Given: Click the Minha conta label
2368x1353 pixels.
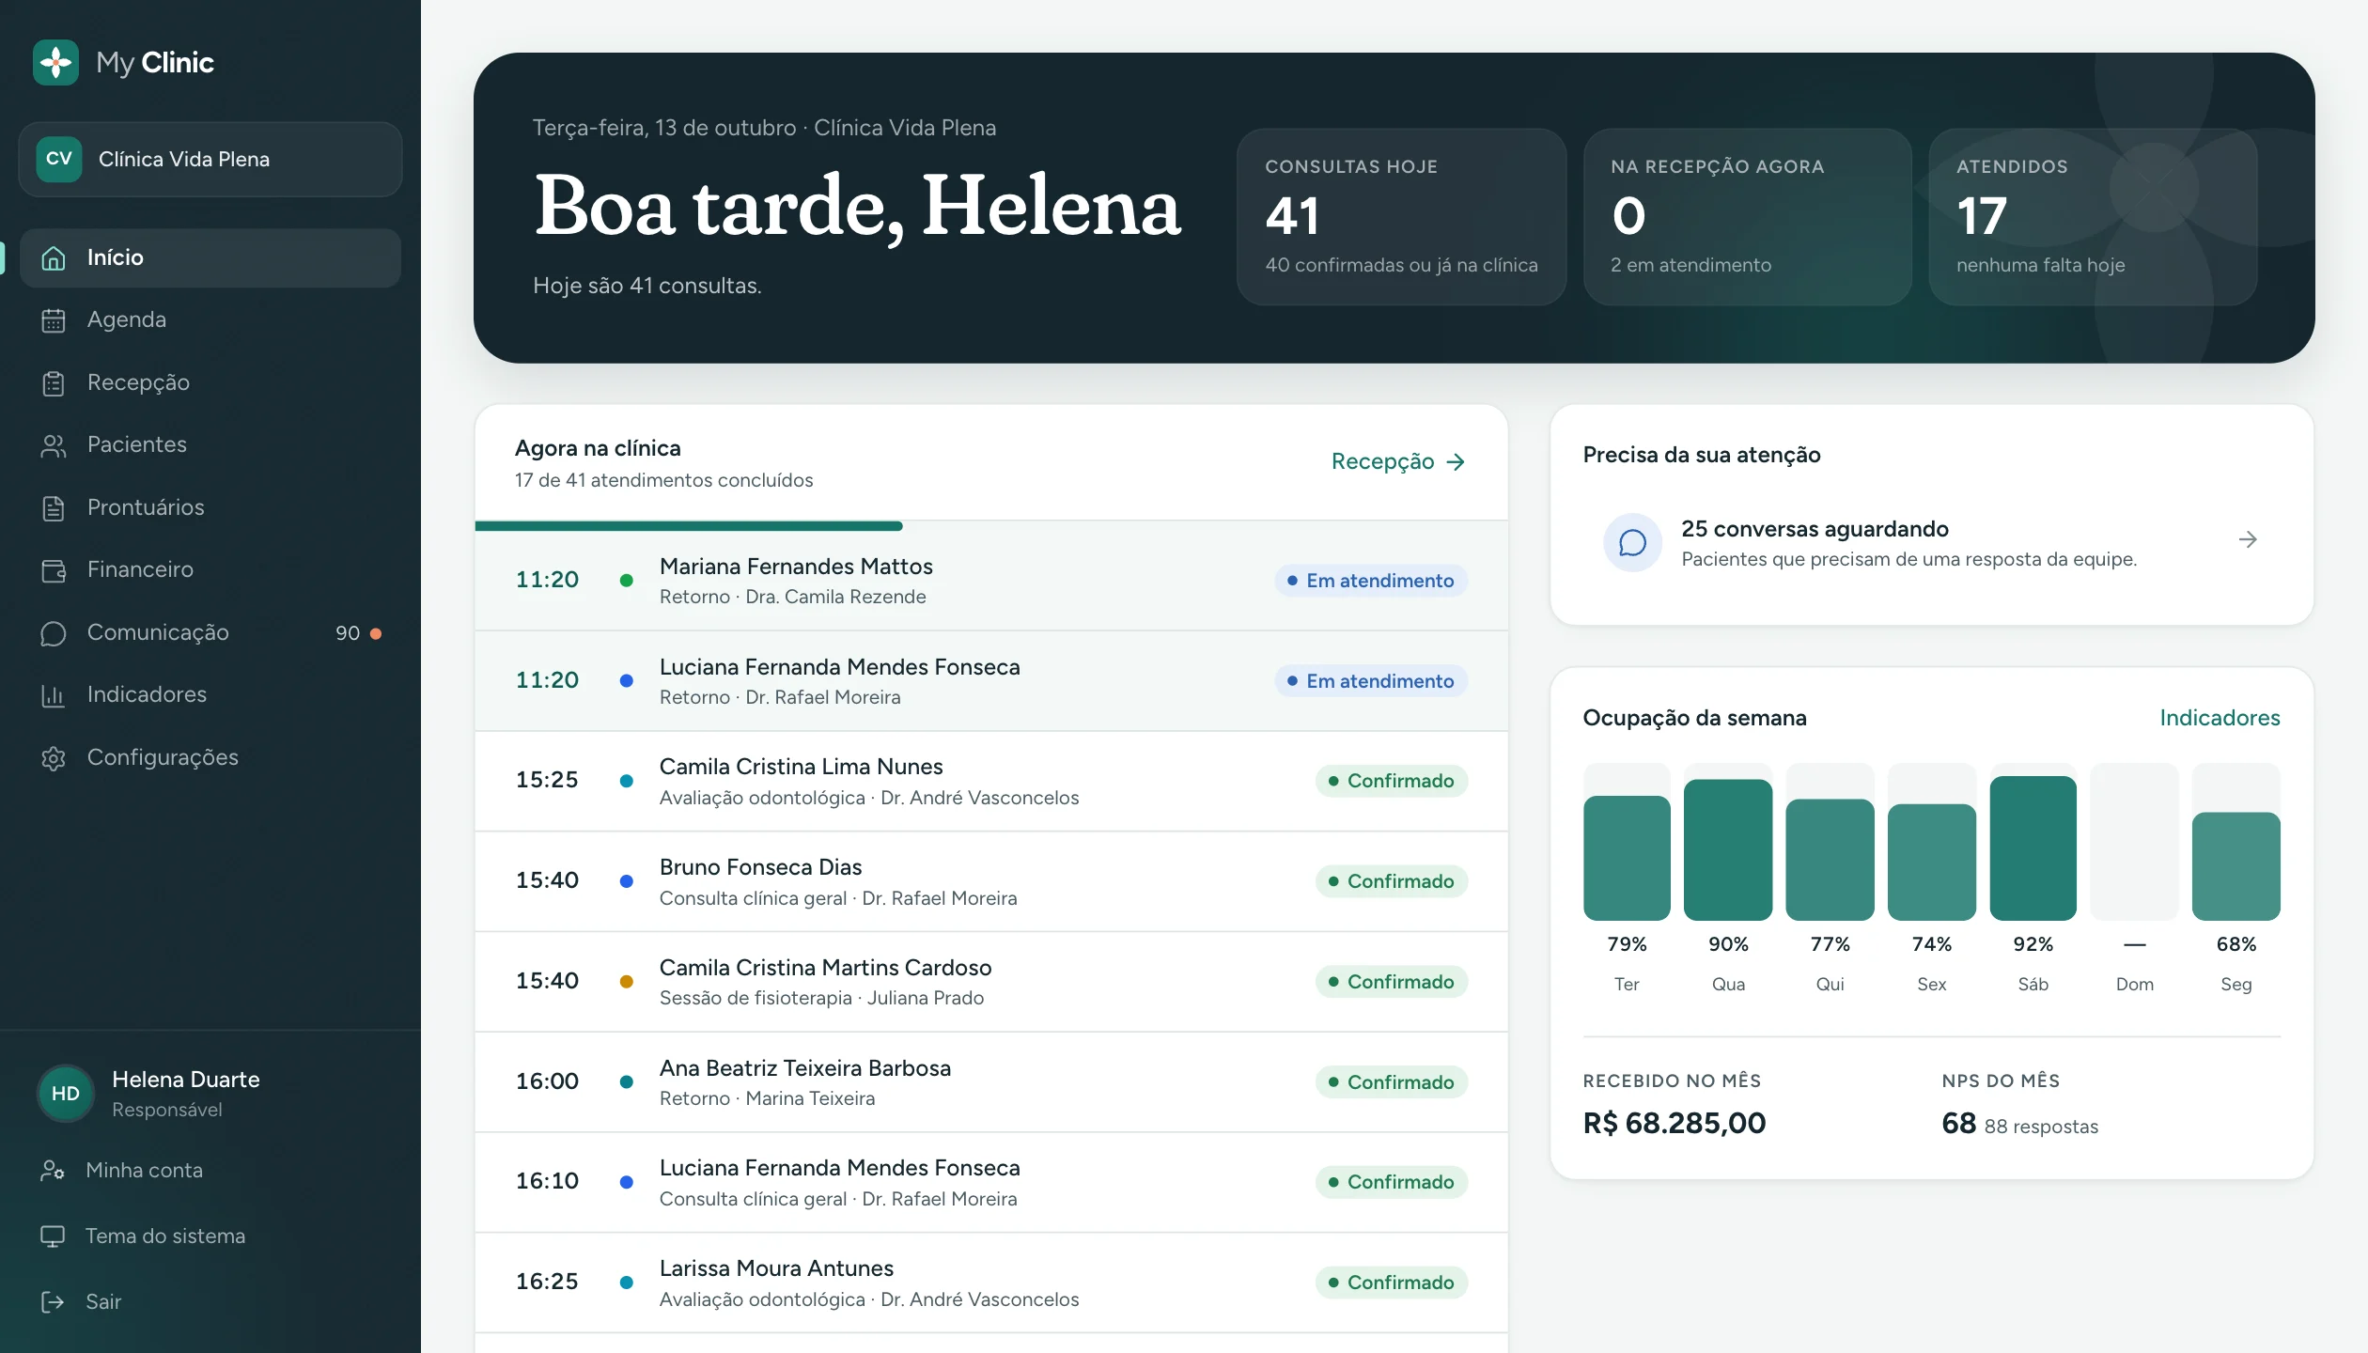Looking at the screenshot, I should click(x=145, y=1170).
